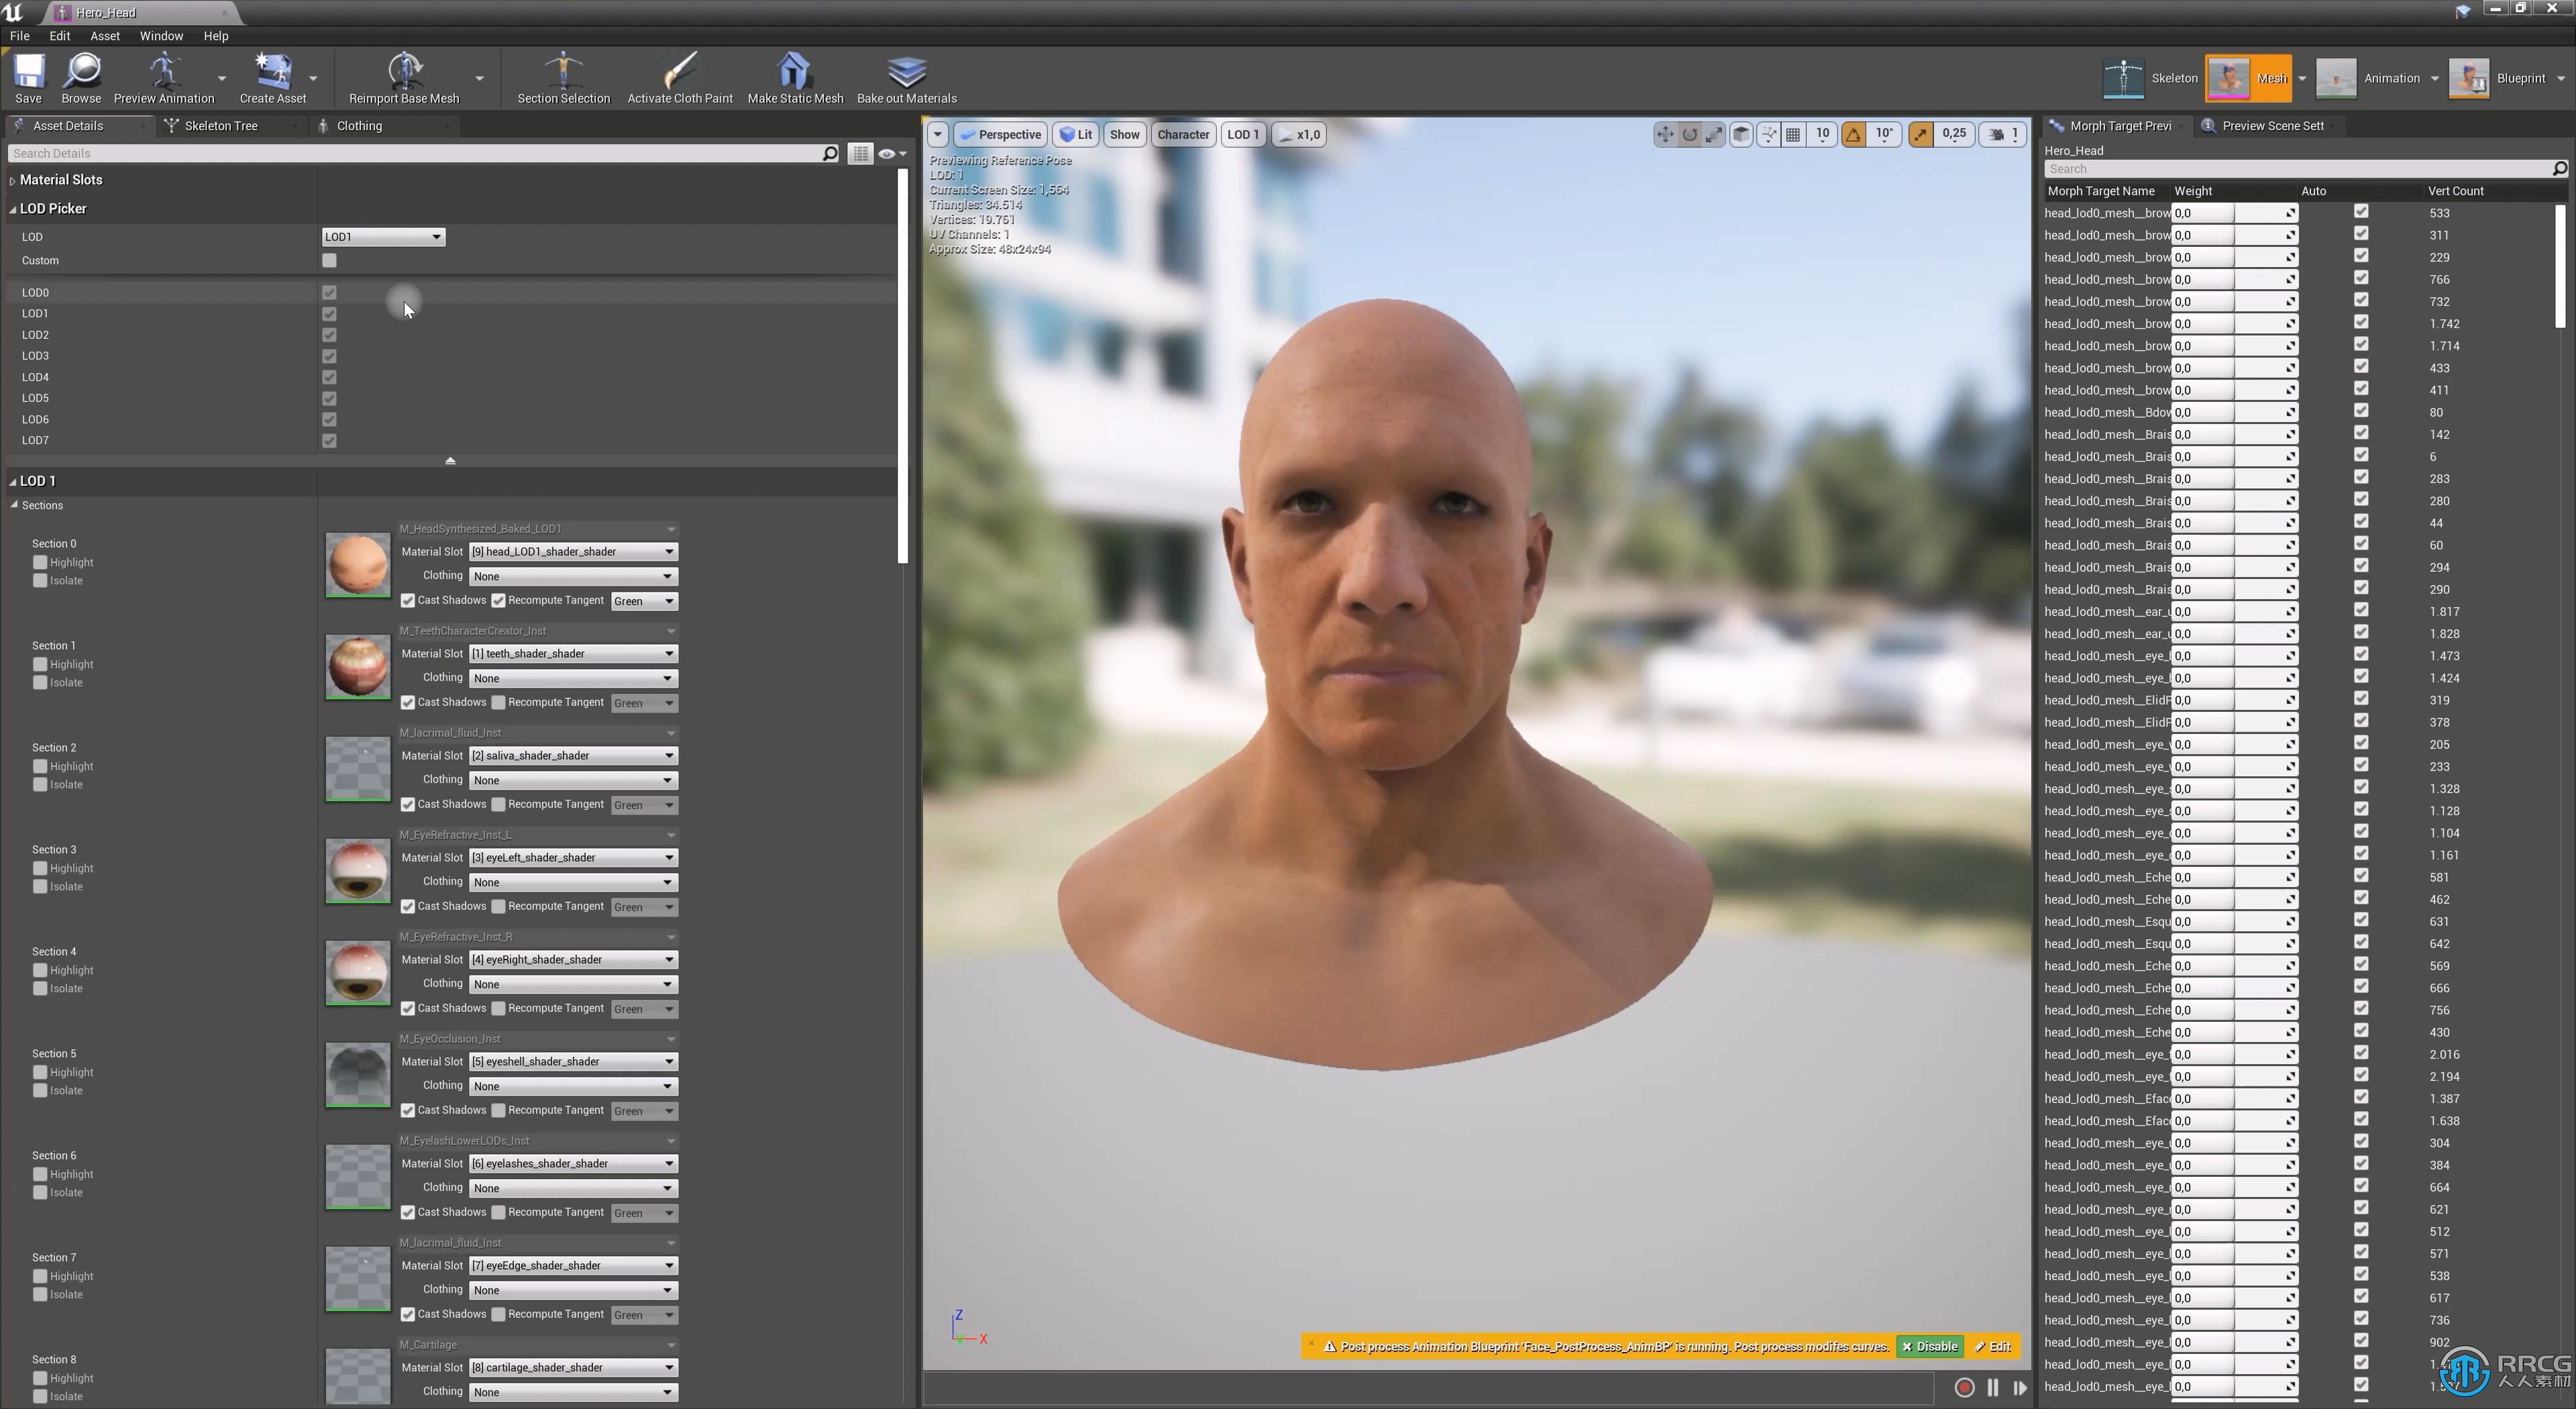Open Clothing dropdown for Section 1
The height and width of the screenshot is (1409, 2576).
coord(573,678)
